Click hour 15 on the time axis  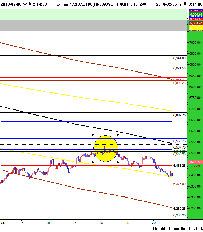point(22,223)
